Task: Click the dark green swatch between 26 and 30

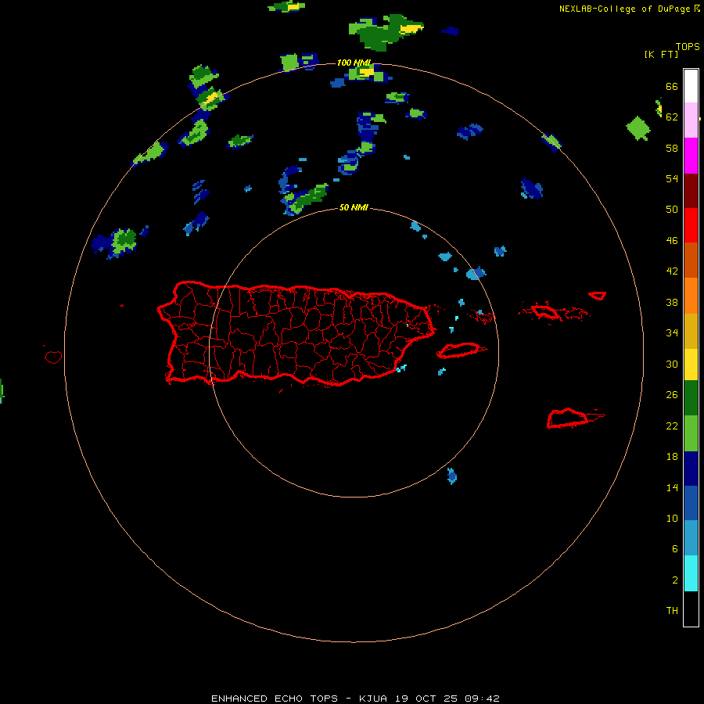Action: 691,398
